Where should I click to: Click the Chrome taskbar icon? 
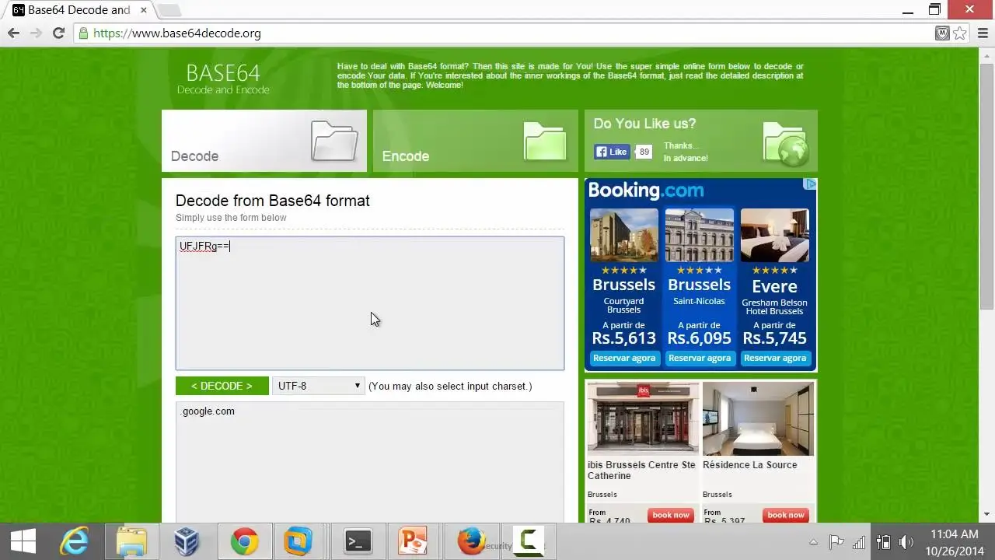pos(245,541)
